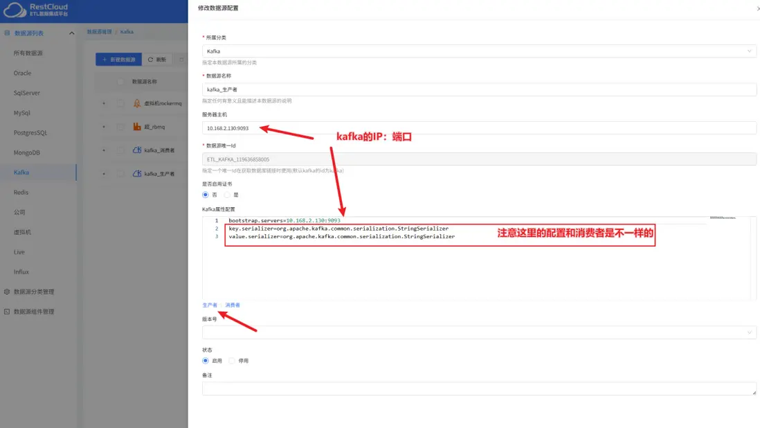Click the 数据源名称 input field

[x=479, y=89]
